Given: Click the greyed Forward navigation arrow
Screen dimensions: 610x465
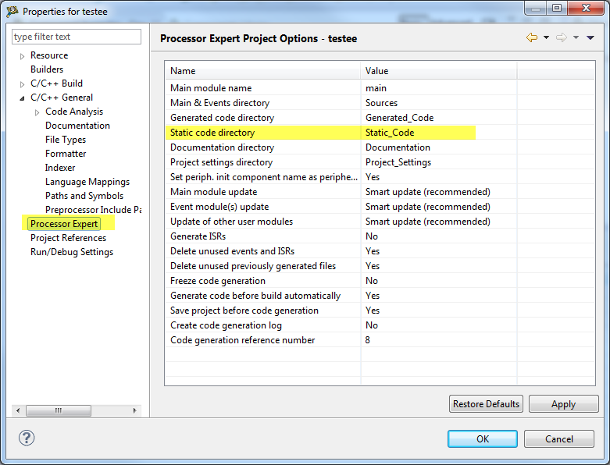Looking at the screenshot, I should pyautogui.click(x=561, y=37).
